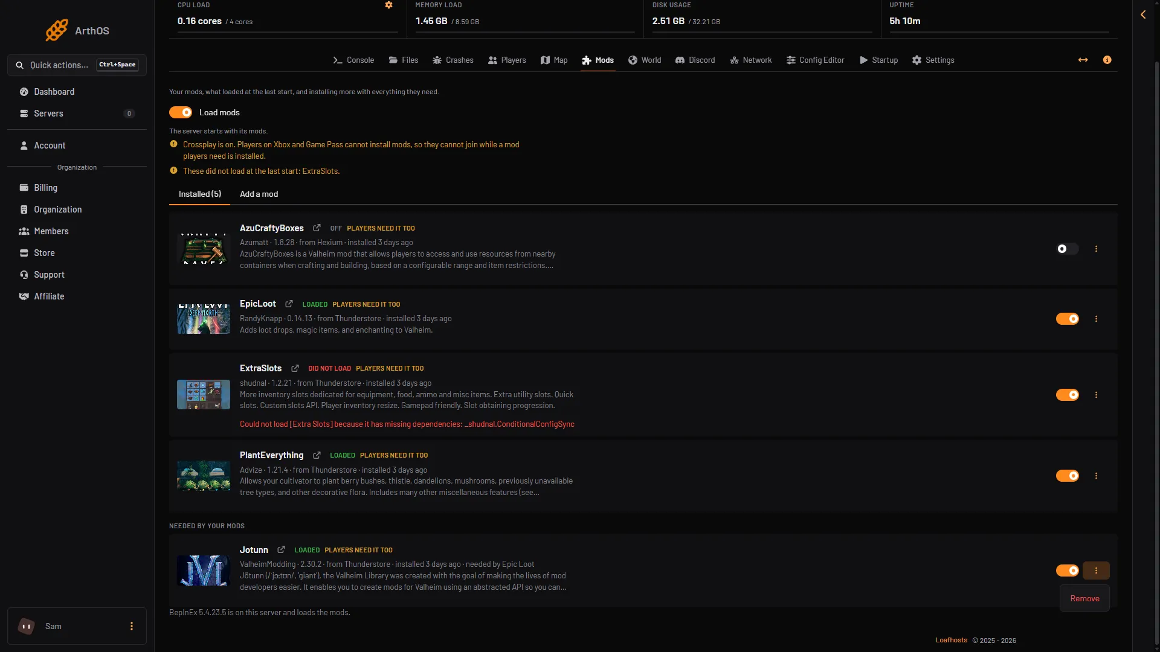Open ExtraSlots three-dot options menu

[x=1096, y=395]
